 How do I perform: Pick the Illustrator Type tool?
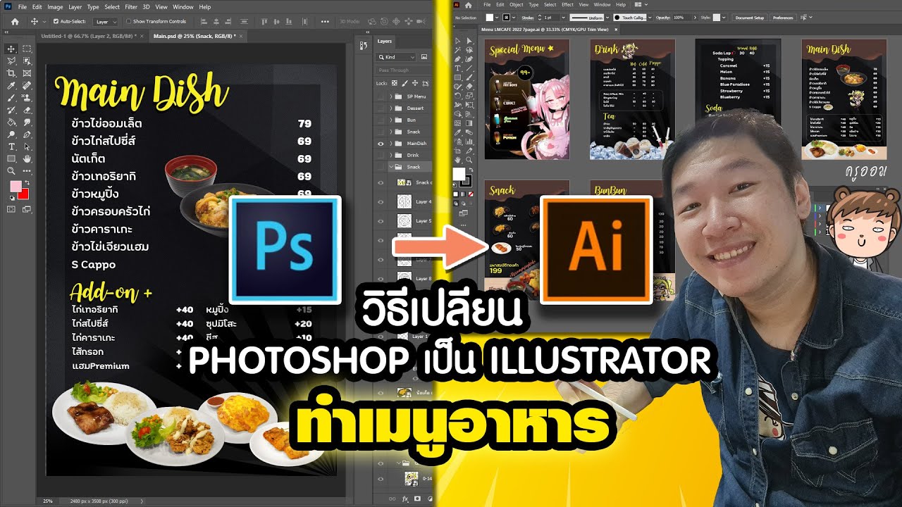[x=458, y=68]
